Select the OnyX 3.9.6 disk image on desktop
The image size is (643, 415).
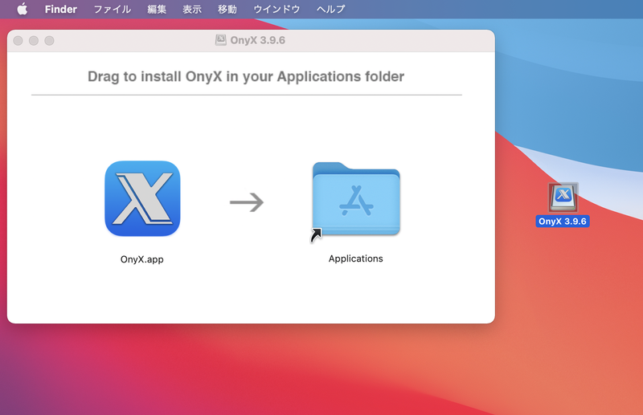tap(563, 197)
